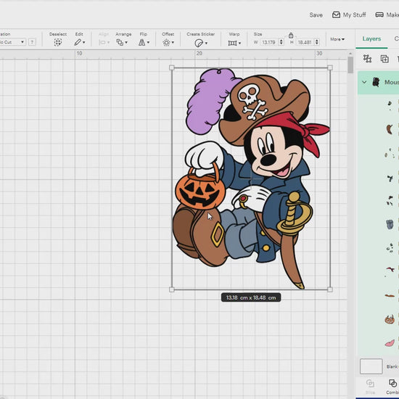399x399 pixels.
Task: Toggle the size aspect ratio lock
Action: [x=291, y=35]
